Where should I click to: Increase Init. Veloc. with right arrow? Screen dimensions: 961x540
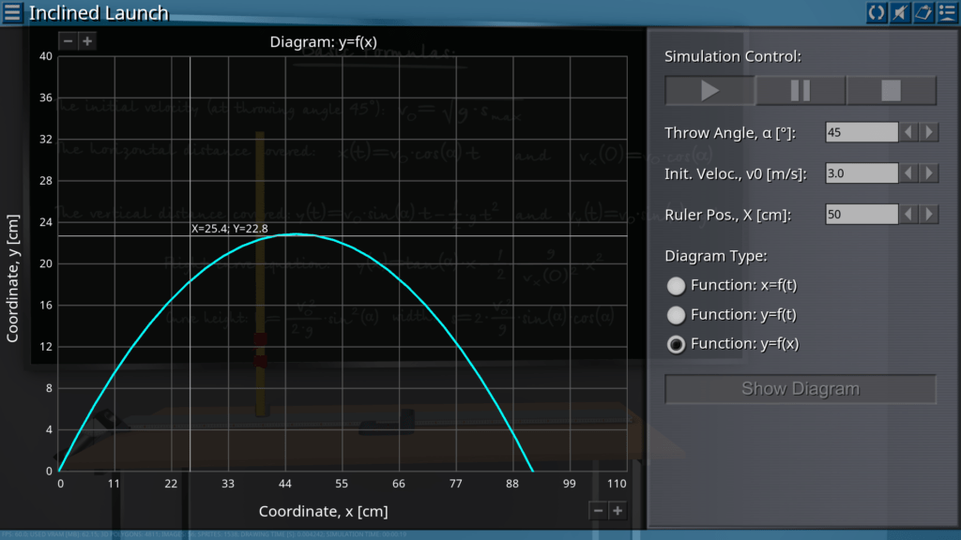929,173
